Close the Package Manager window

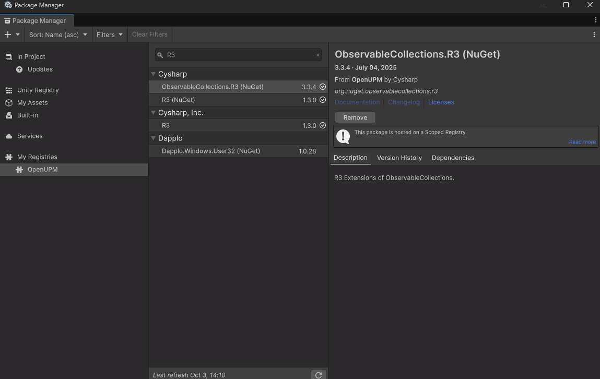(x=590, y=5)
